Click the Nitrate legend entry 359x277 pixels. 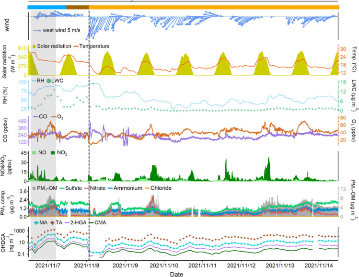click(95, 188)
